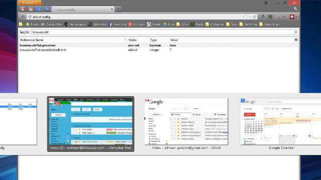Clear the browser.ctrl search field
The width and height of the screenshot is (321, 180).
coord(296,32)
